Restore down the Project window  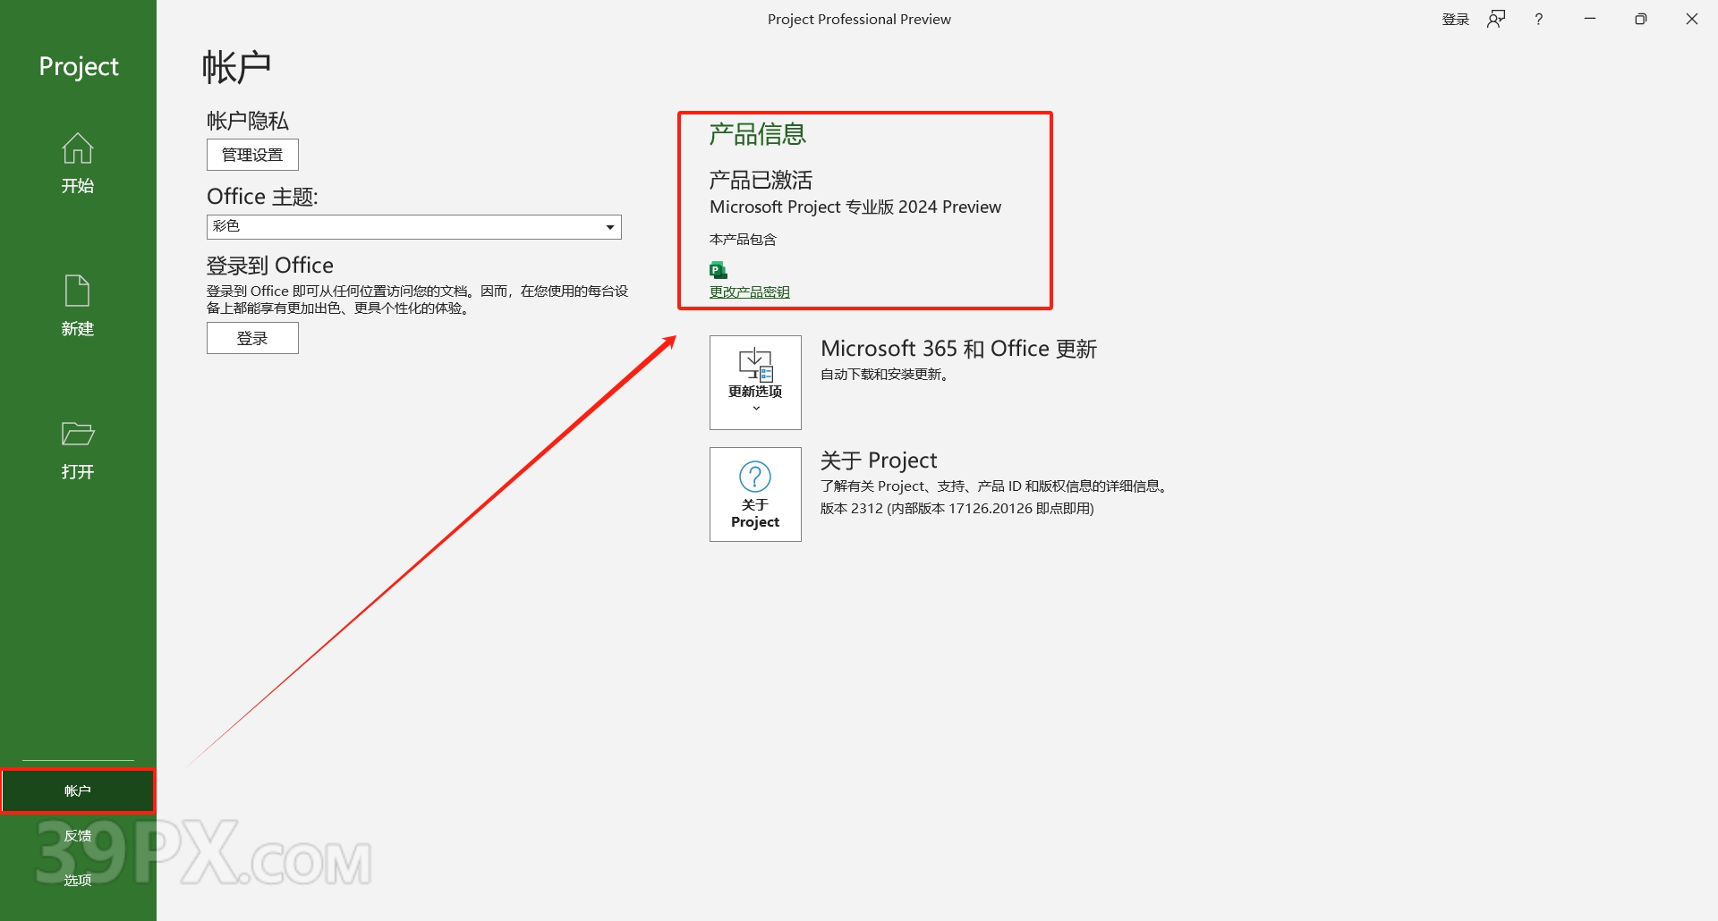click(1641, 19)
